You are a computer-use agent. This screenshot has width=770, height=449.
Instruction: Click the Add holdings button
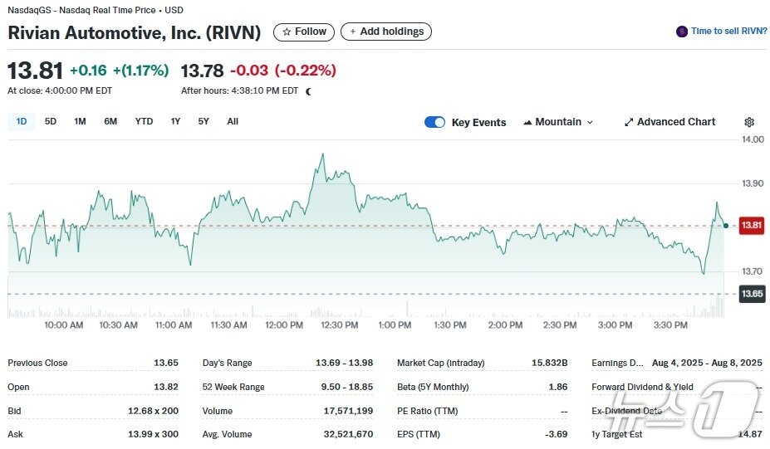(x=386, y=32)
